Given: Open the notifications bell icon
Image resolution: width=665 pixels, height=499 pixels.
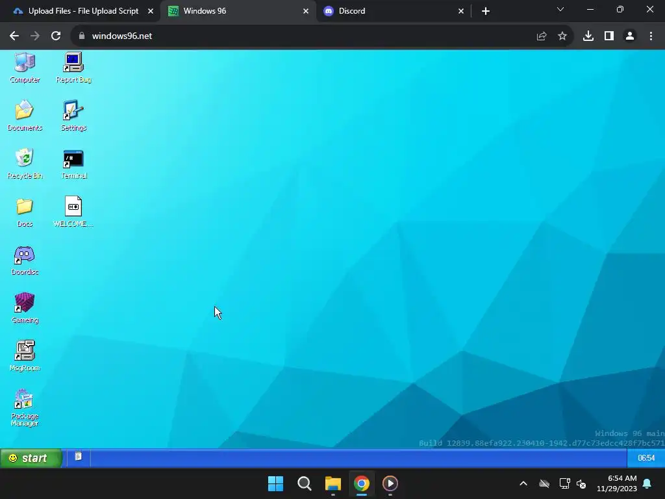Looking at the screenshot, I should 647,483.
